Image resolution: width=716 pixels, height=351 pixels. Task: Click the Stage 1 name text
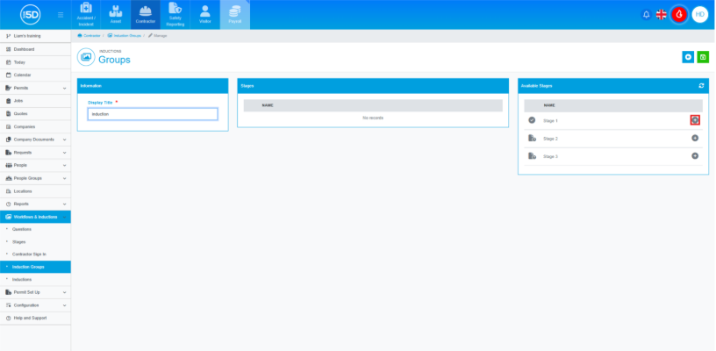(x=550, y=120)
